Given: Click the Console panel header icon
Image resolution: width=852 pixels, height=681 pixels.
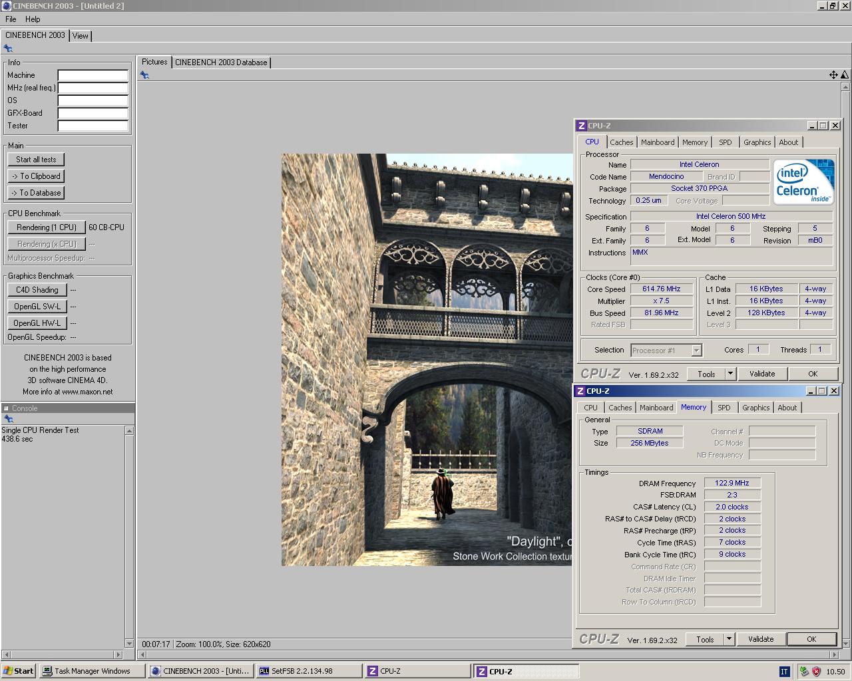Looking at the screenshot, I should pos(6,408).
